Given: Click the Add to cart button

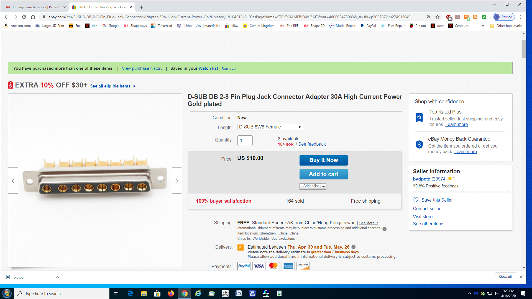Looking at the screenshot, I should coord(324,174).
